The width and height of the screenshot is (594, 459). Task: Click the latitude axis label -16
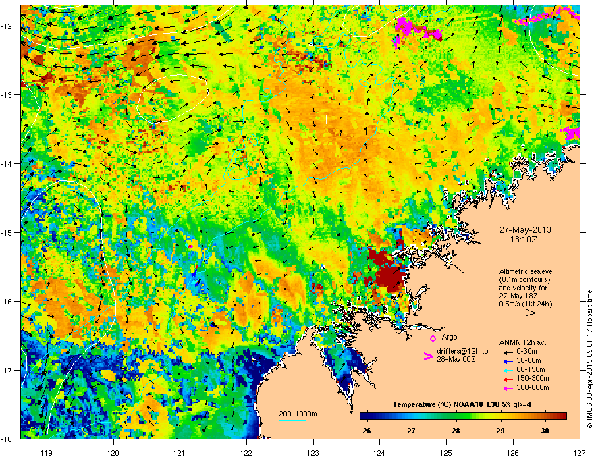[x=7, y=302]
